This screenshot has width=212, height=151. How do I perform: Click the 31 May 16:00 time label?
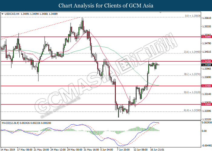91,149
